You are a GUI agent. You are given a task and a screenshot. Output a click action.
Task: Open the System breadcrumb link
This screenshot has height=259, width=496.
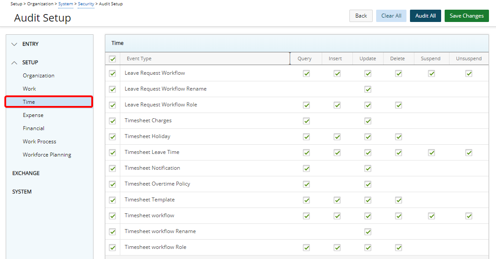(66, 4)
